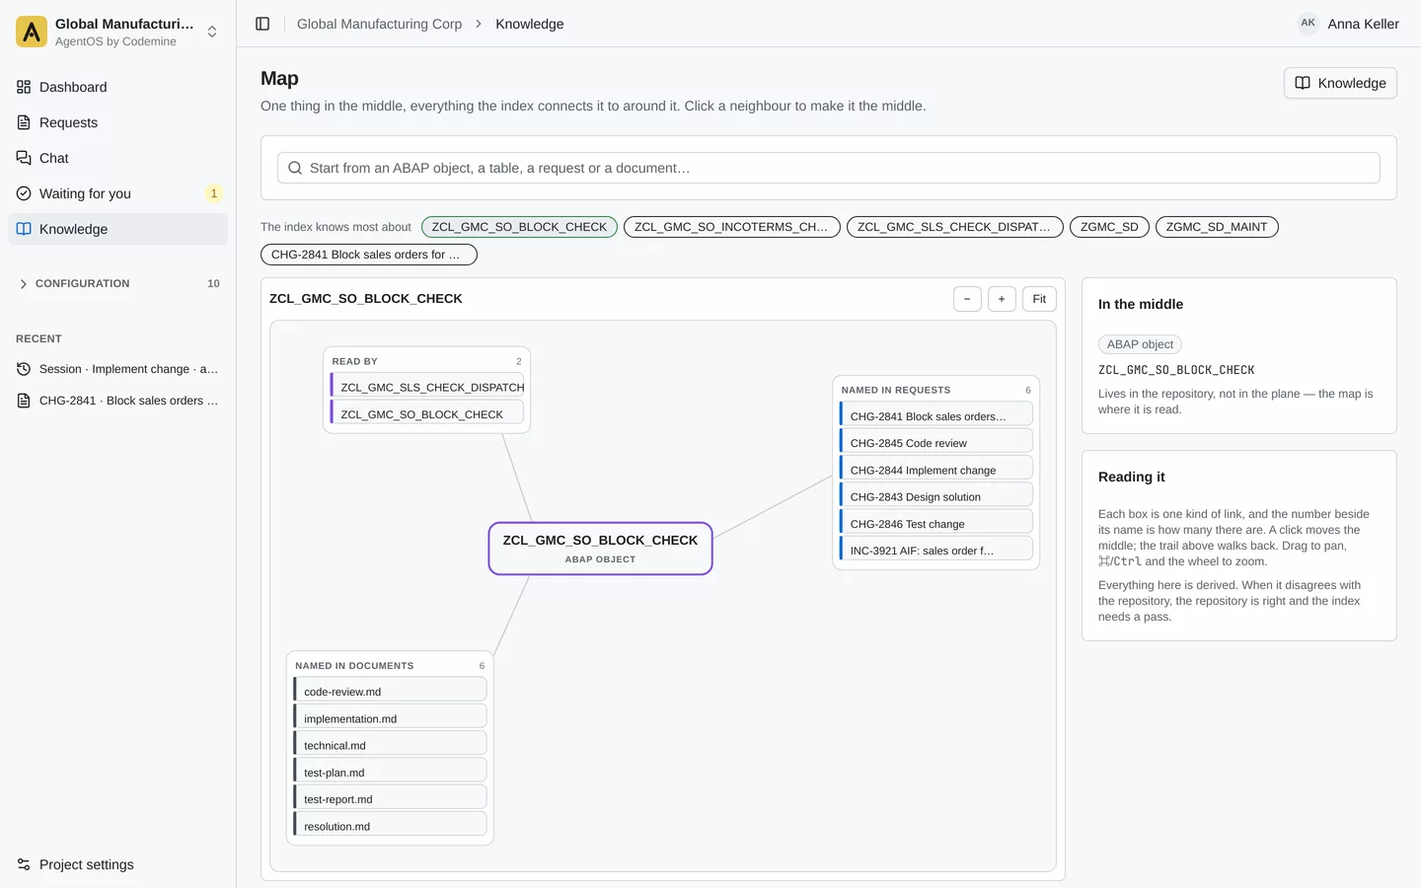Screen dimensions: 1421x888
Task: Select ZCL_GMC_SLS_CHECK_DISPATCH in Read By
Action: (427, 387)
